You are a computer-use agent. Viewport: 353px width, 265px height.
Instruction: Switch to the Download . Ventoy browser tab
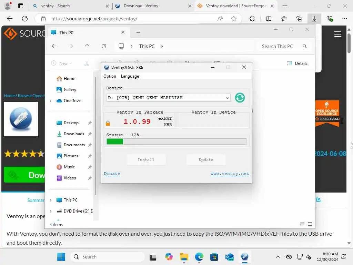coord(153,6)
